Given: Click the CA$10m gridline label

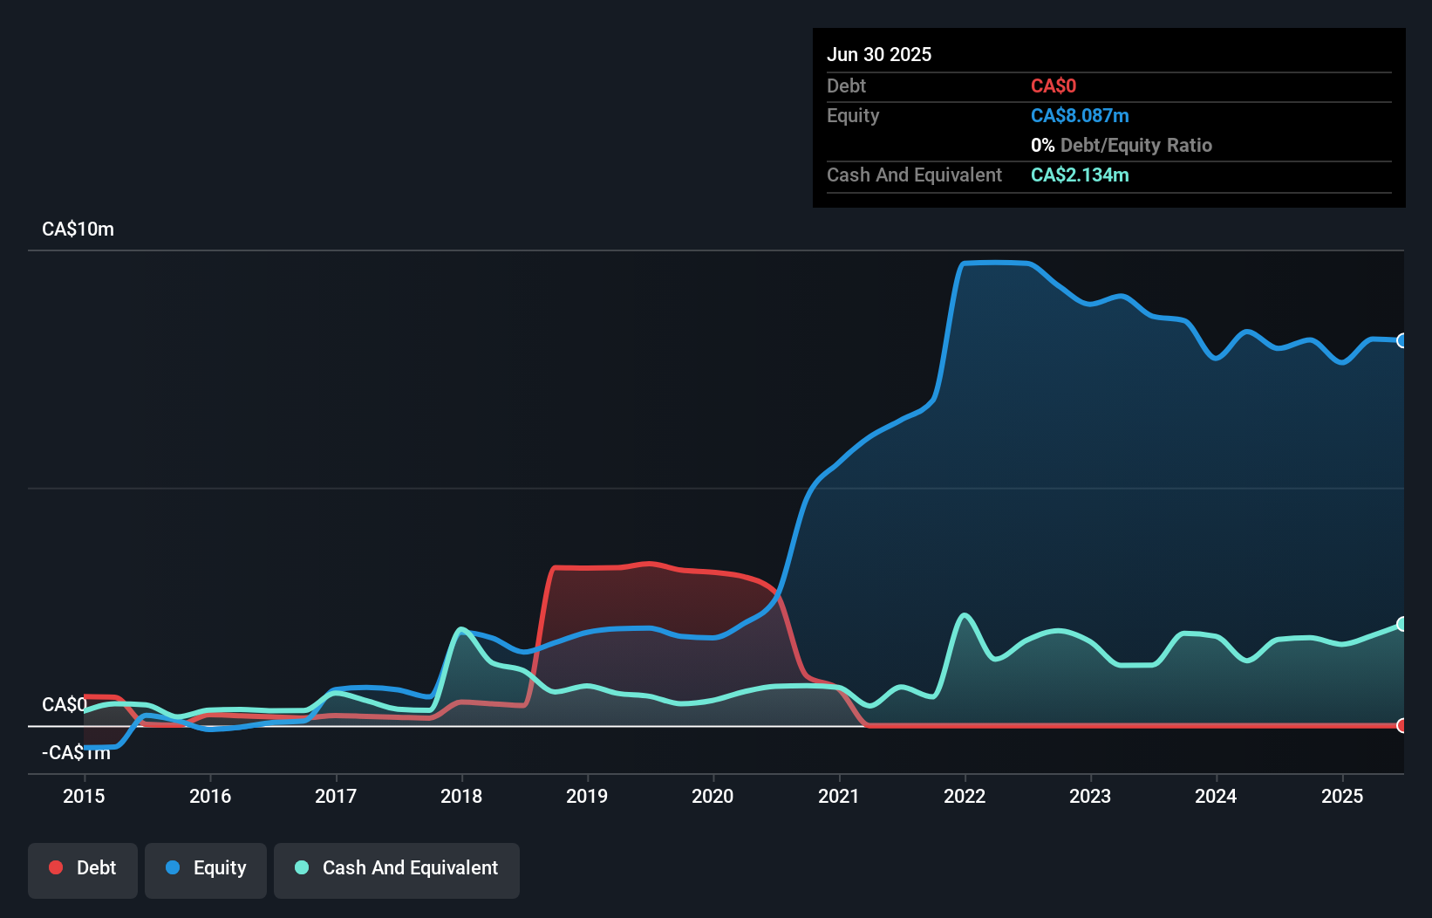Looking at the screenshot, I should click(77, 229).
